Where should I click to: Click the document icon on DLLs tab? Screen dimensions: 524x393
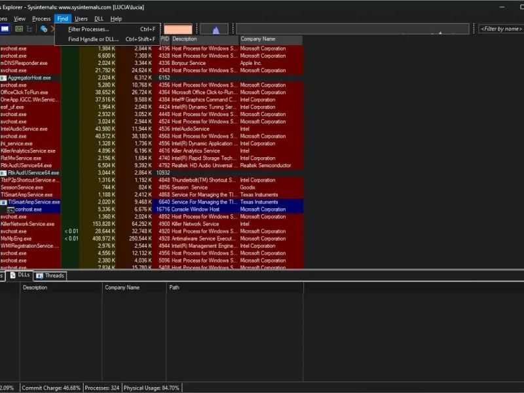pyautogui.click(x=12, y=275)
